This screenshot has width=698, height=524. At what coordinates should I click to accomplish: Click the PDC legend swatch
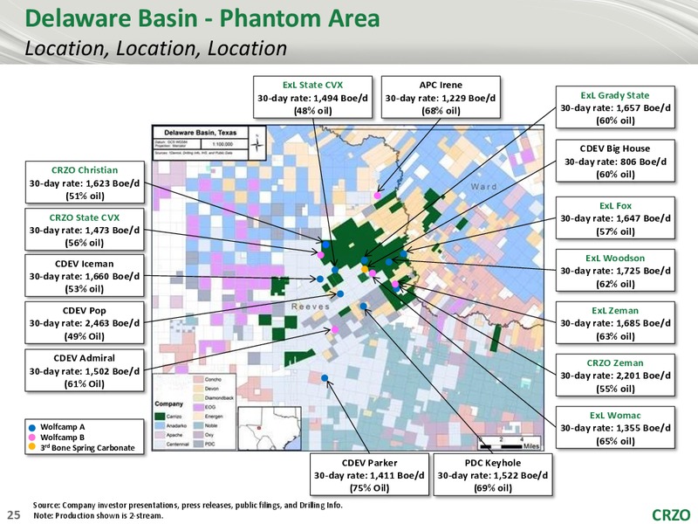[198, 445]
